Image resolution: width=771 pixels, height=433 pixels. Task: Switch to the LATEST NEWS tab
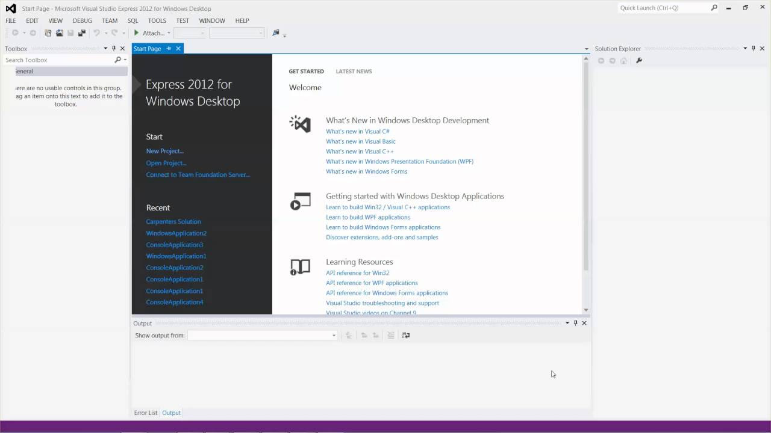354,71
